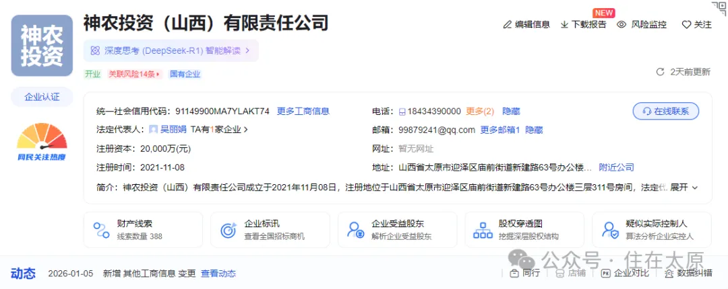This screenshot has width=728, height=289.
Task: Click the 2026-01-05 dynamic date
Action: [71, 274]
